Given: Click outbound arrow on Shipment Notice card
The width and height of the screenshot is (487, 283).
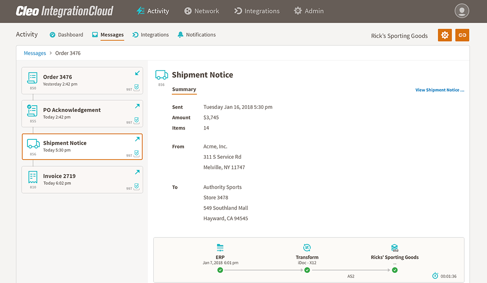Looking at the screenshot, I should point(137,139).
